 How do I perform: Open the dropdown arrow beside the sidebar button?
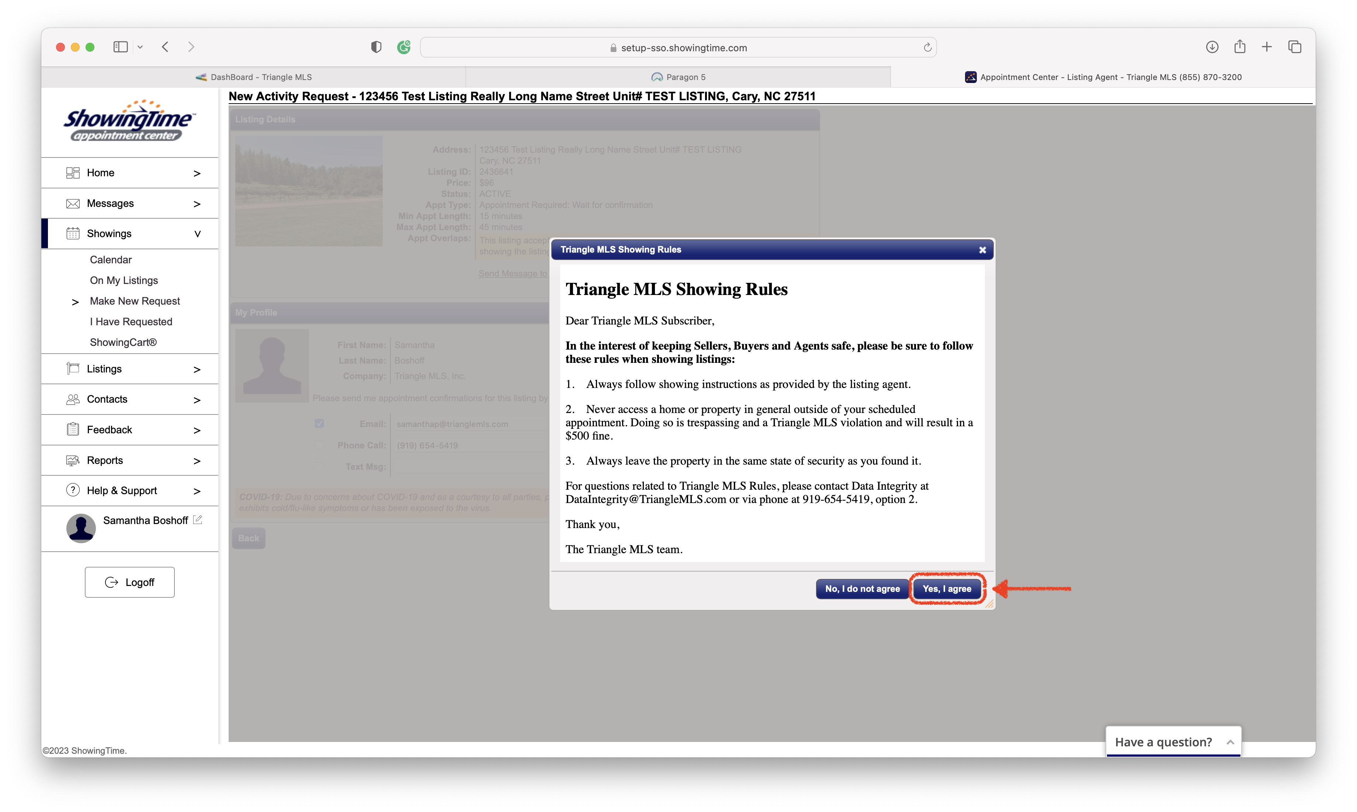(x=140, y=47)
